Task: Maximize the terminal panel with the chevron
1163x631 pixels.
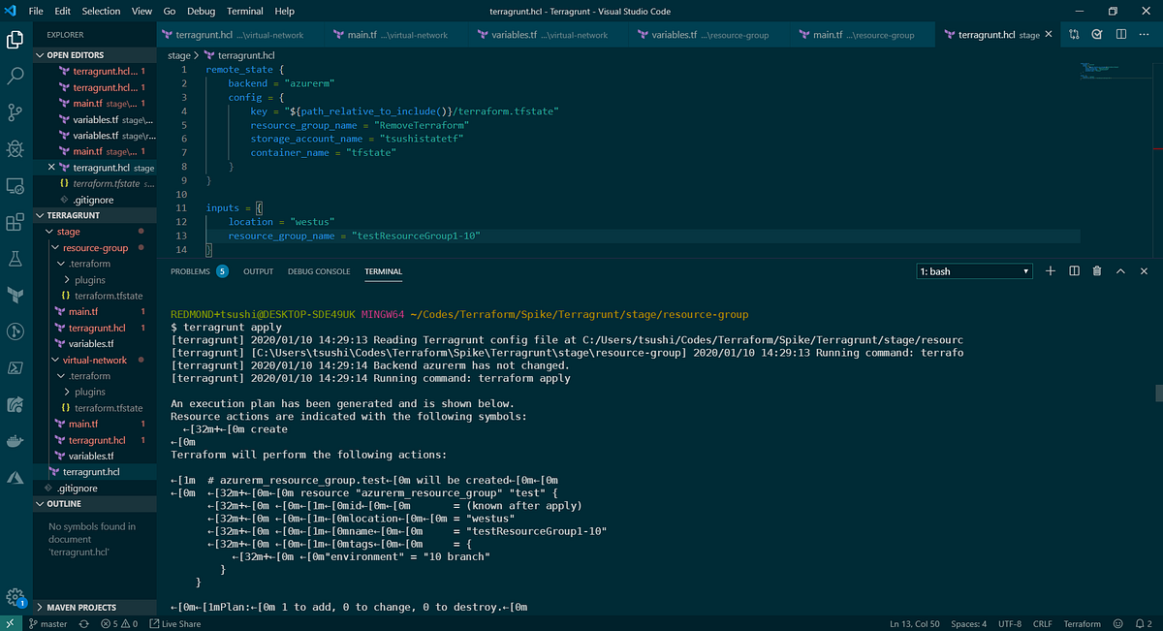Action: 1120,271
